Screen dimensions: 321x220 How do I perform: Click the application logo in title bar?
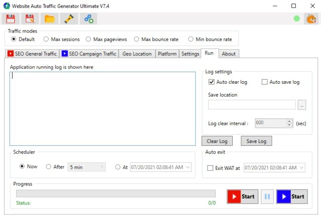7,6
